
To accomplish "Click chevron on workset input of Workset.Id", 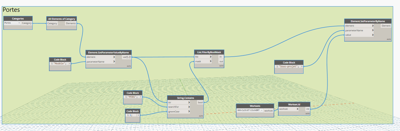I will point(297,109).
